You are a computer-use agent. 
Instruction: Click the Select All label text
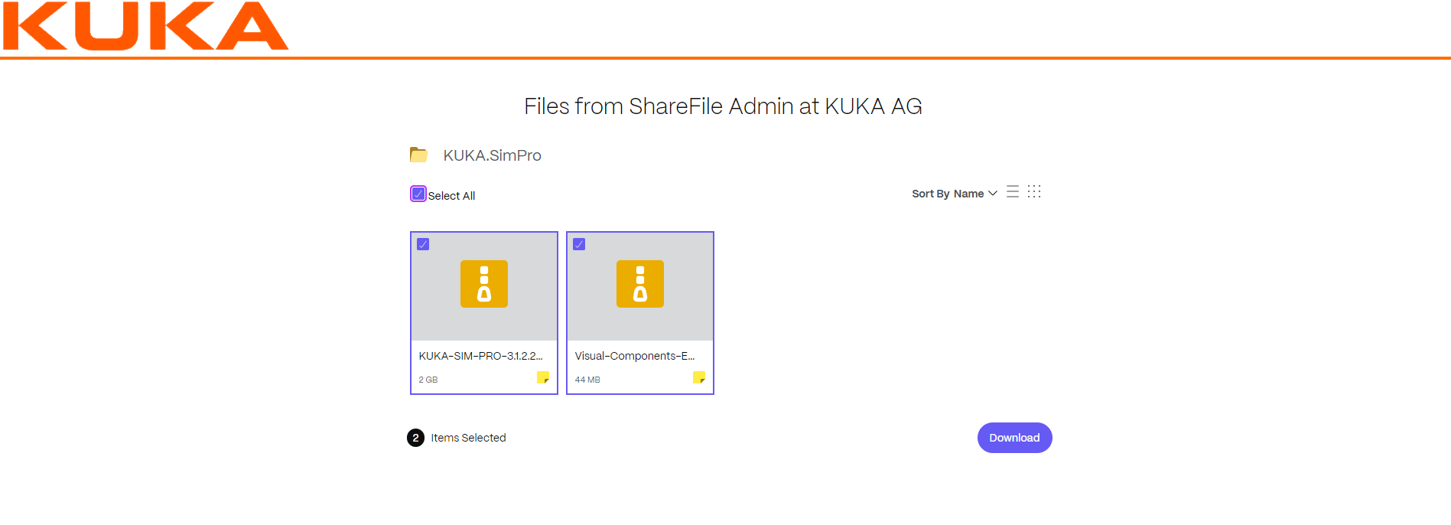pyautogui.click(x=451, y=196)
